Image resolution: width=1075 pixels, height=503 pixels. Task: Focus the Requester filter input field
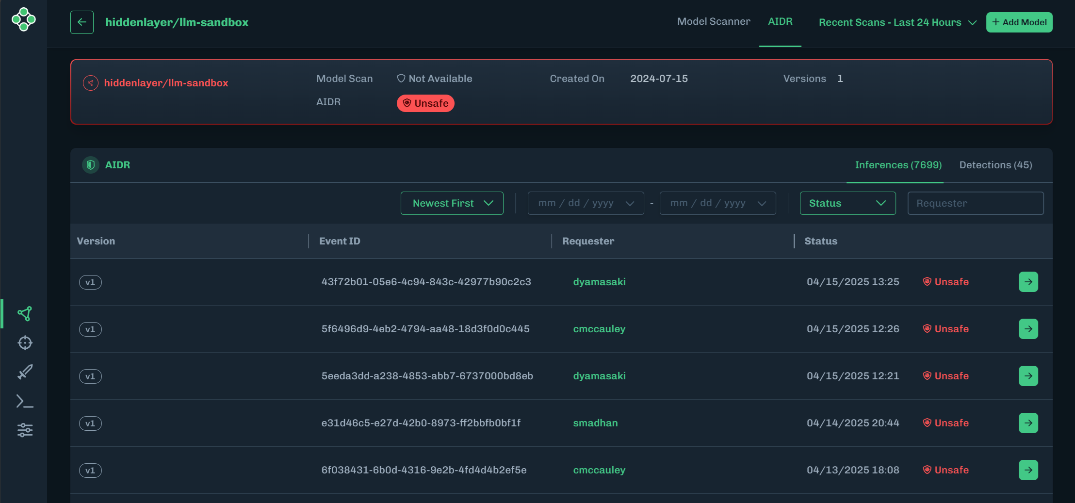coord(975,203)
